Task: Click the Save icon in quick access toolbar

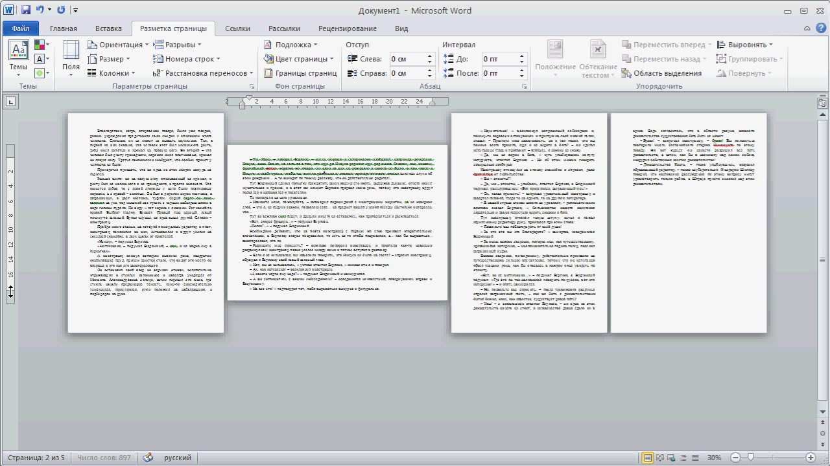Action: click(x=26, y=10)
